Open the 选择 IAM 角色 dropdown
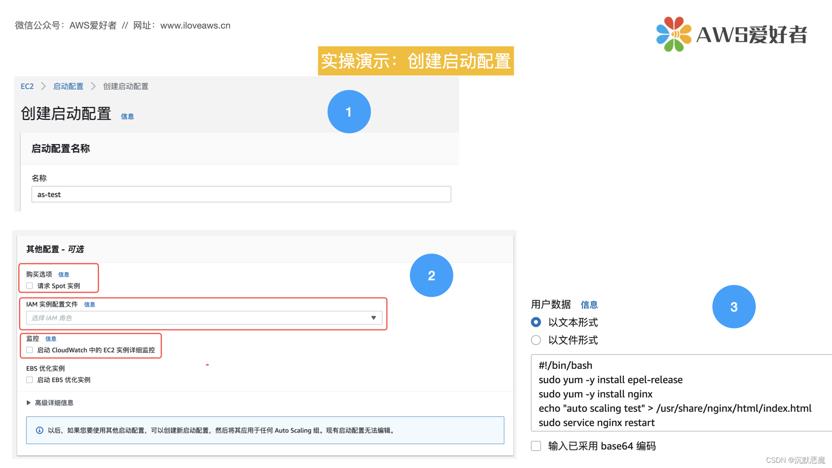This screenshot has width=832, height=468. tap(204, 318)
